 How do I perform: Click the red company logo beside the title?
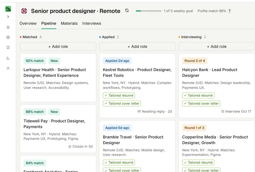pos(24,11)
